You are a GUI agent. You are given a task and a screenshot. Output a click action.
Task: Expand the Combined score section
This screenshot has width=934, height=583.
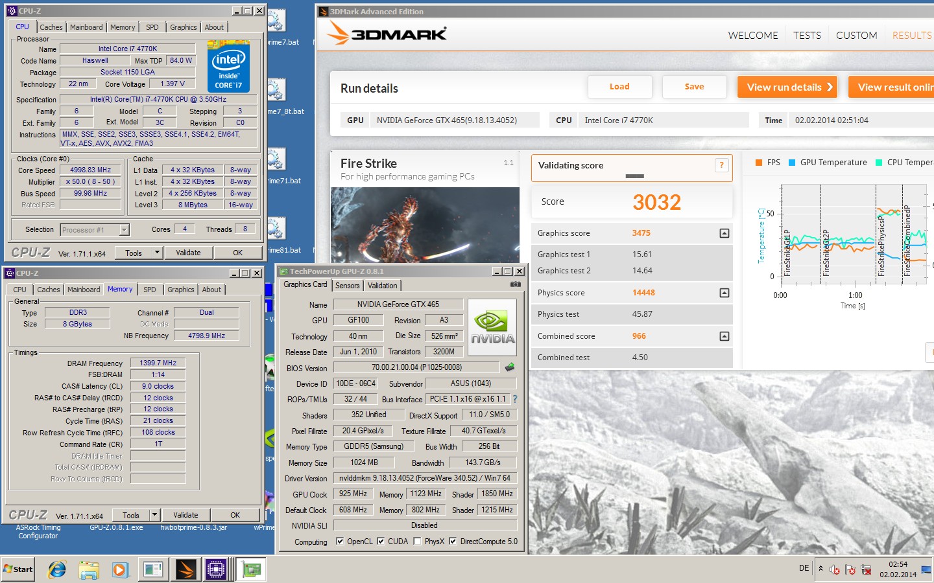tap(724, 336)
